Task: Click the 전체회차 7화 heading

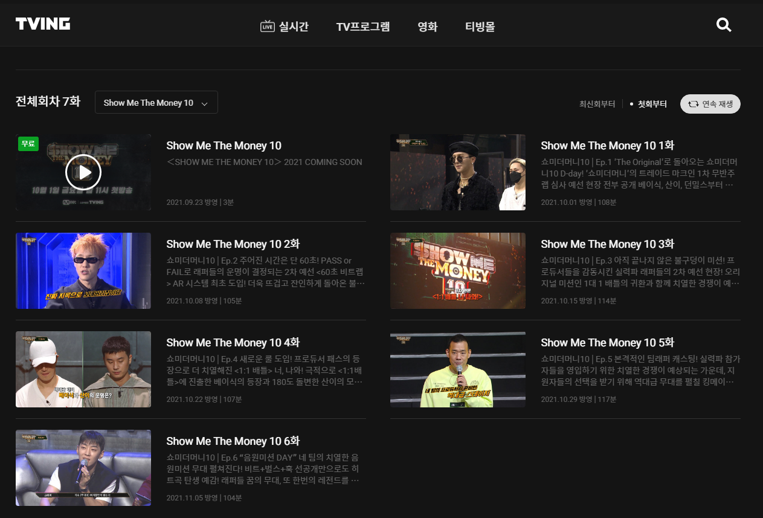Action: [48, 102]
